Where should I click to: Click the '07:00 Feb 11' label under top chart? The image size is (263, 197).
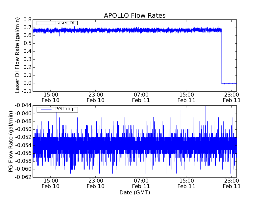pyautogui.click(x=141, y=98)
